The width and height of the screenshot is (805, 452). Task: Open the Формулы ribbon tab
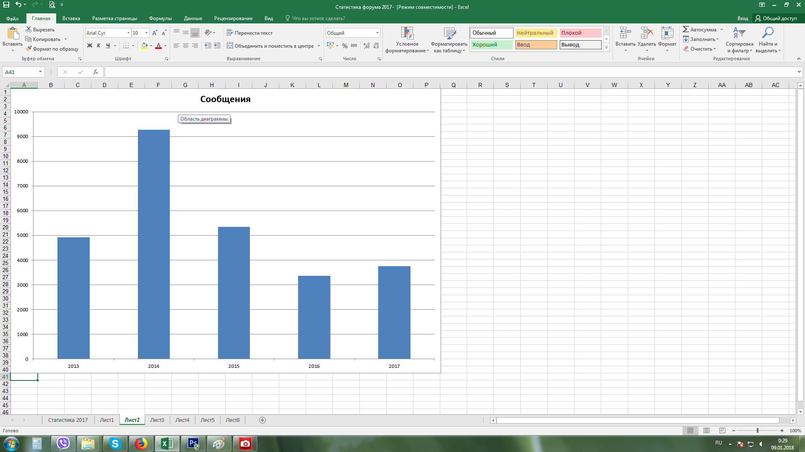click(160, 18)
